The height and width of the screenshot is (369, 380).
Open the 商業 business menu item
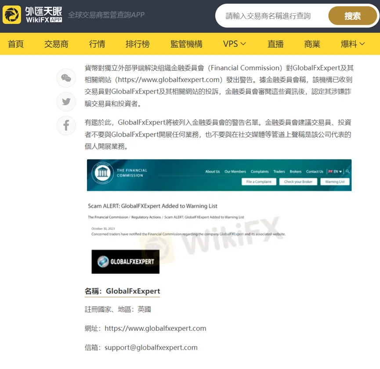[312, 44]
